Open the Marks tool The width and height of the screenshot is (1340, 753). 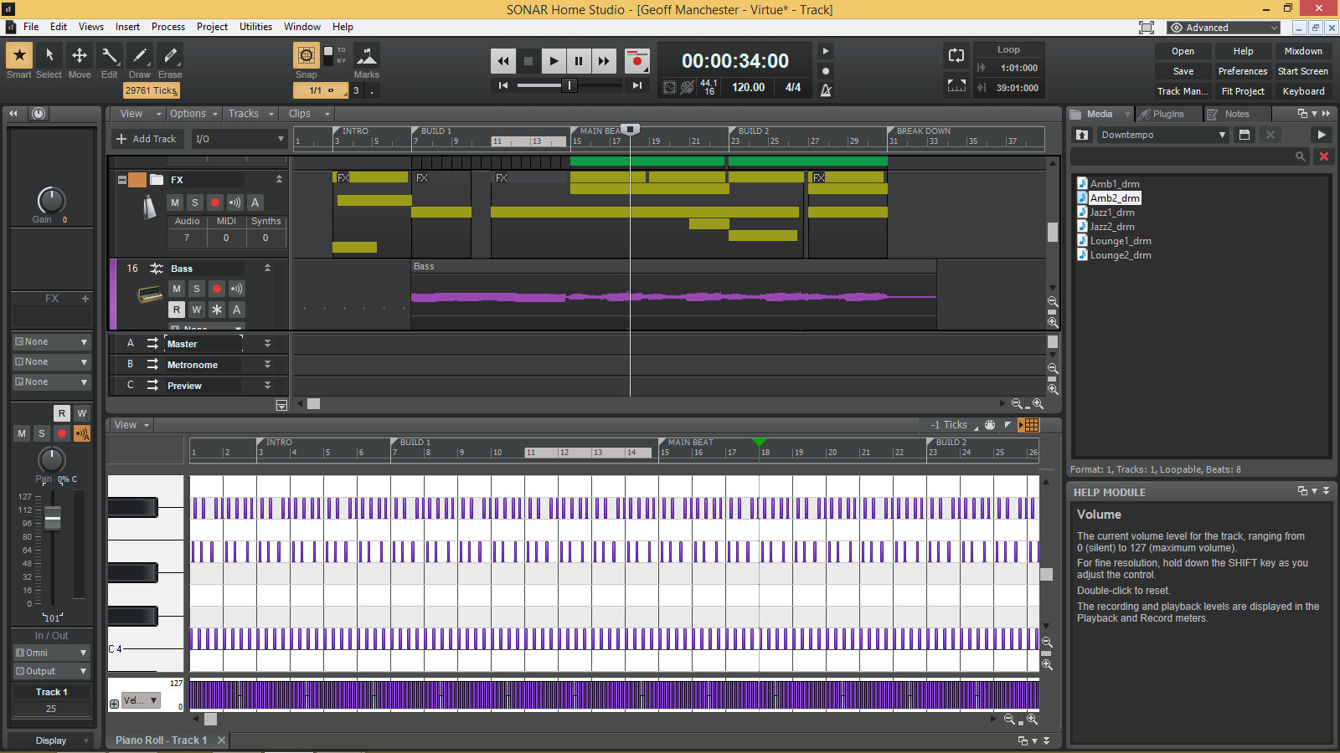click(367, 55)
